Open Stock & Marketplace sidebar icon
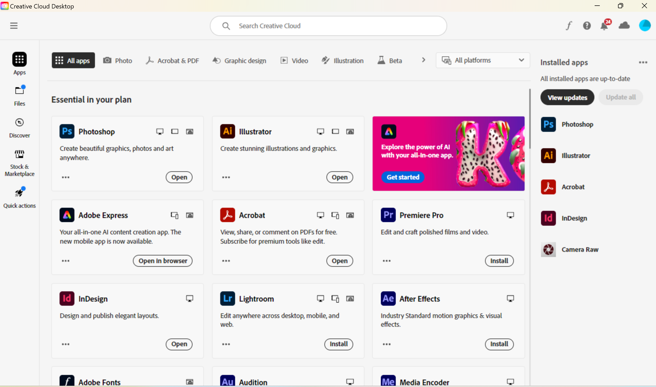The image size is (656, 387). click(x=20, y=163)
